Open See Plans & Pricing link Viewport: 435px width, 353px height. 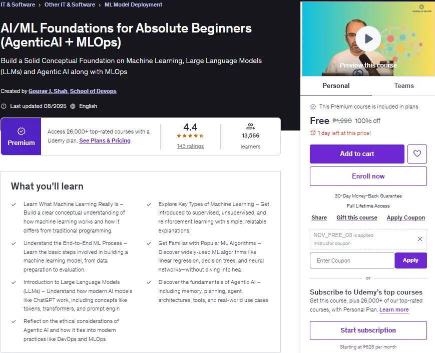click(x=105, y=140)
